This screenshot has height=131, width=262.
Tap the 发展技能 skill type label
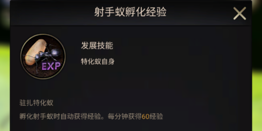97,45
